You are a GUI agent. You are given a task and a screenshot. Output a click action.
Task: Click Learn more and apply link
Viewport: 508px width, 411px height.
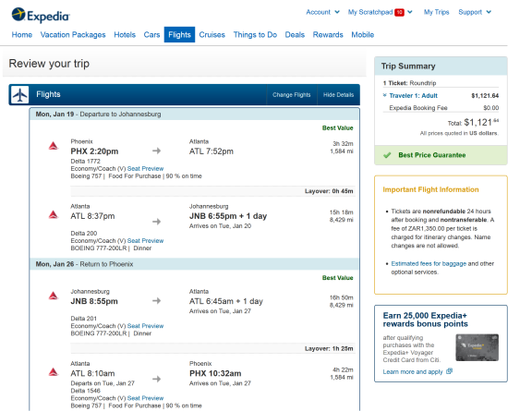pyautogui.click(x=413, y=372)
